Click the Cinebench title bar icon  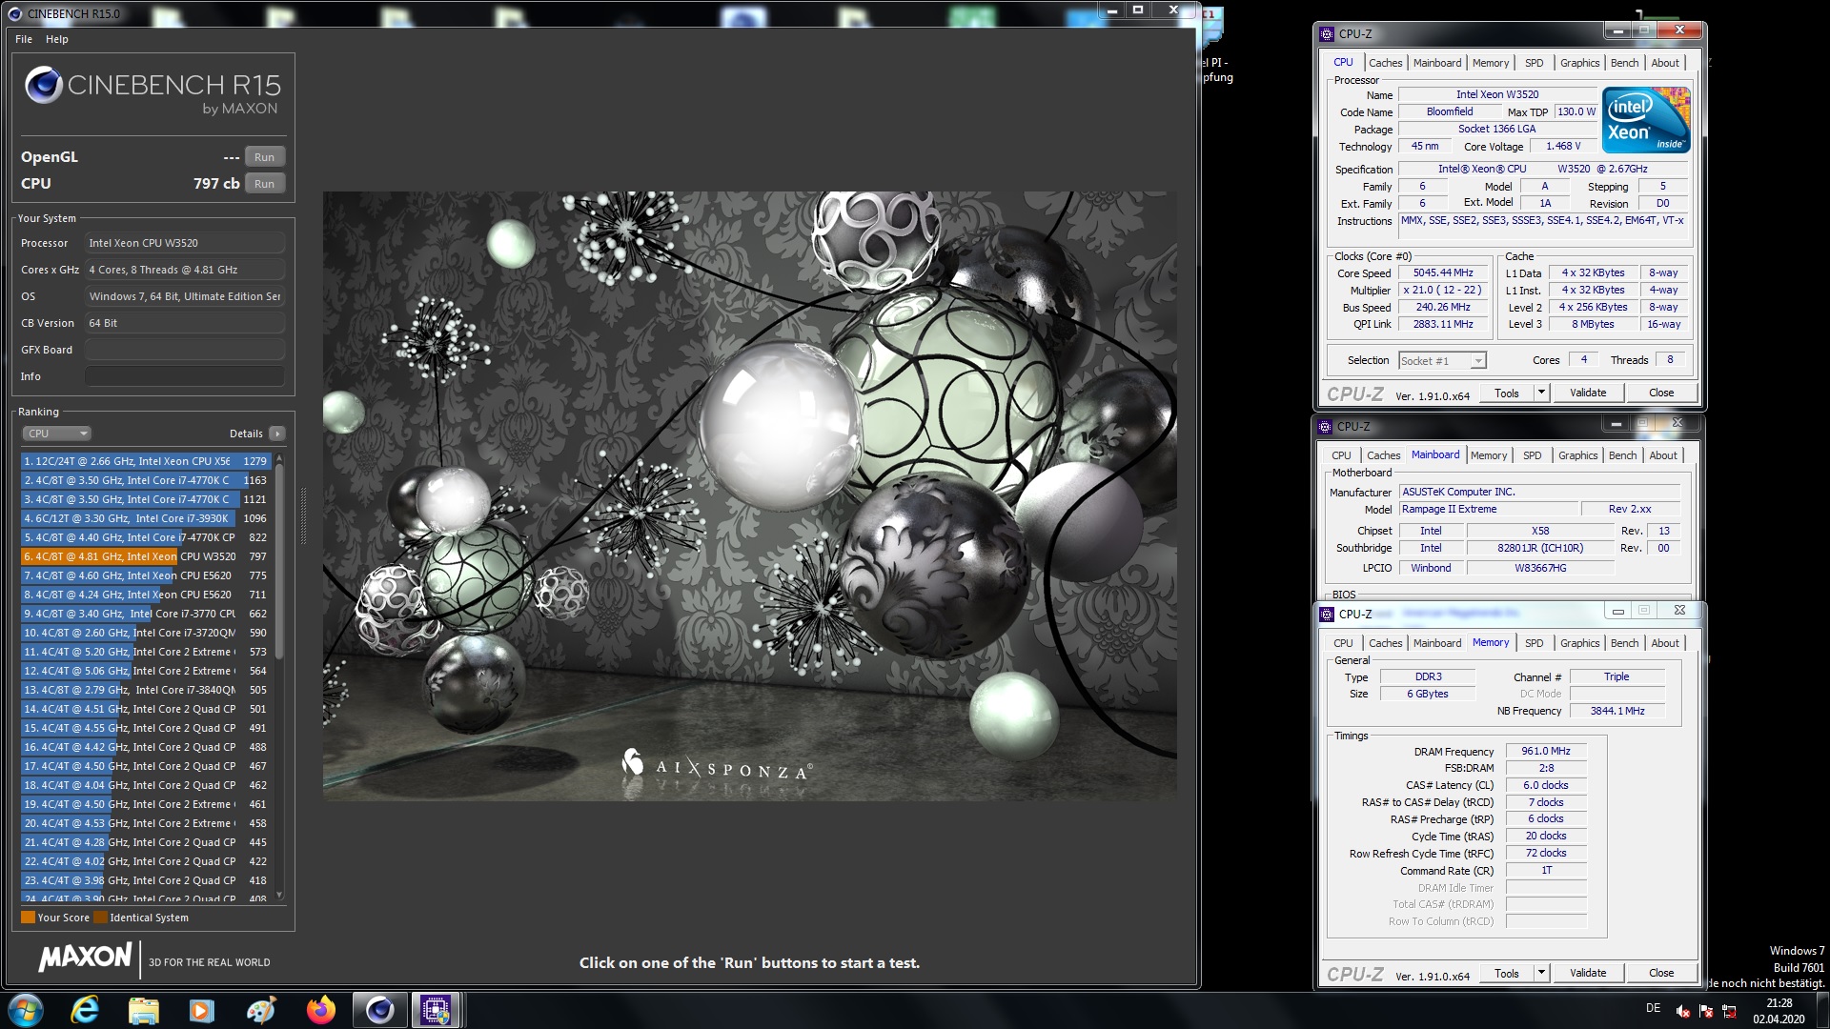[x=14, y=13]
